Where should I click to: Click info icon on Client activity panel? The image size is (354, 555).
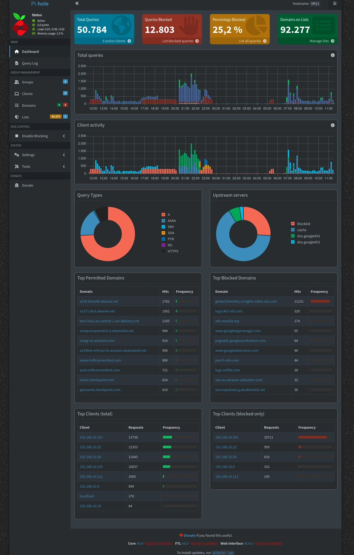click(332, 125)
